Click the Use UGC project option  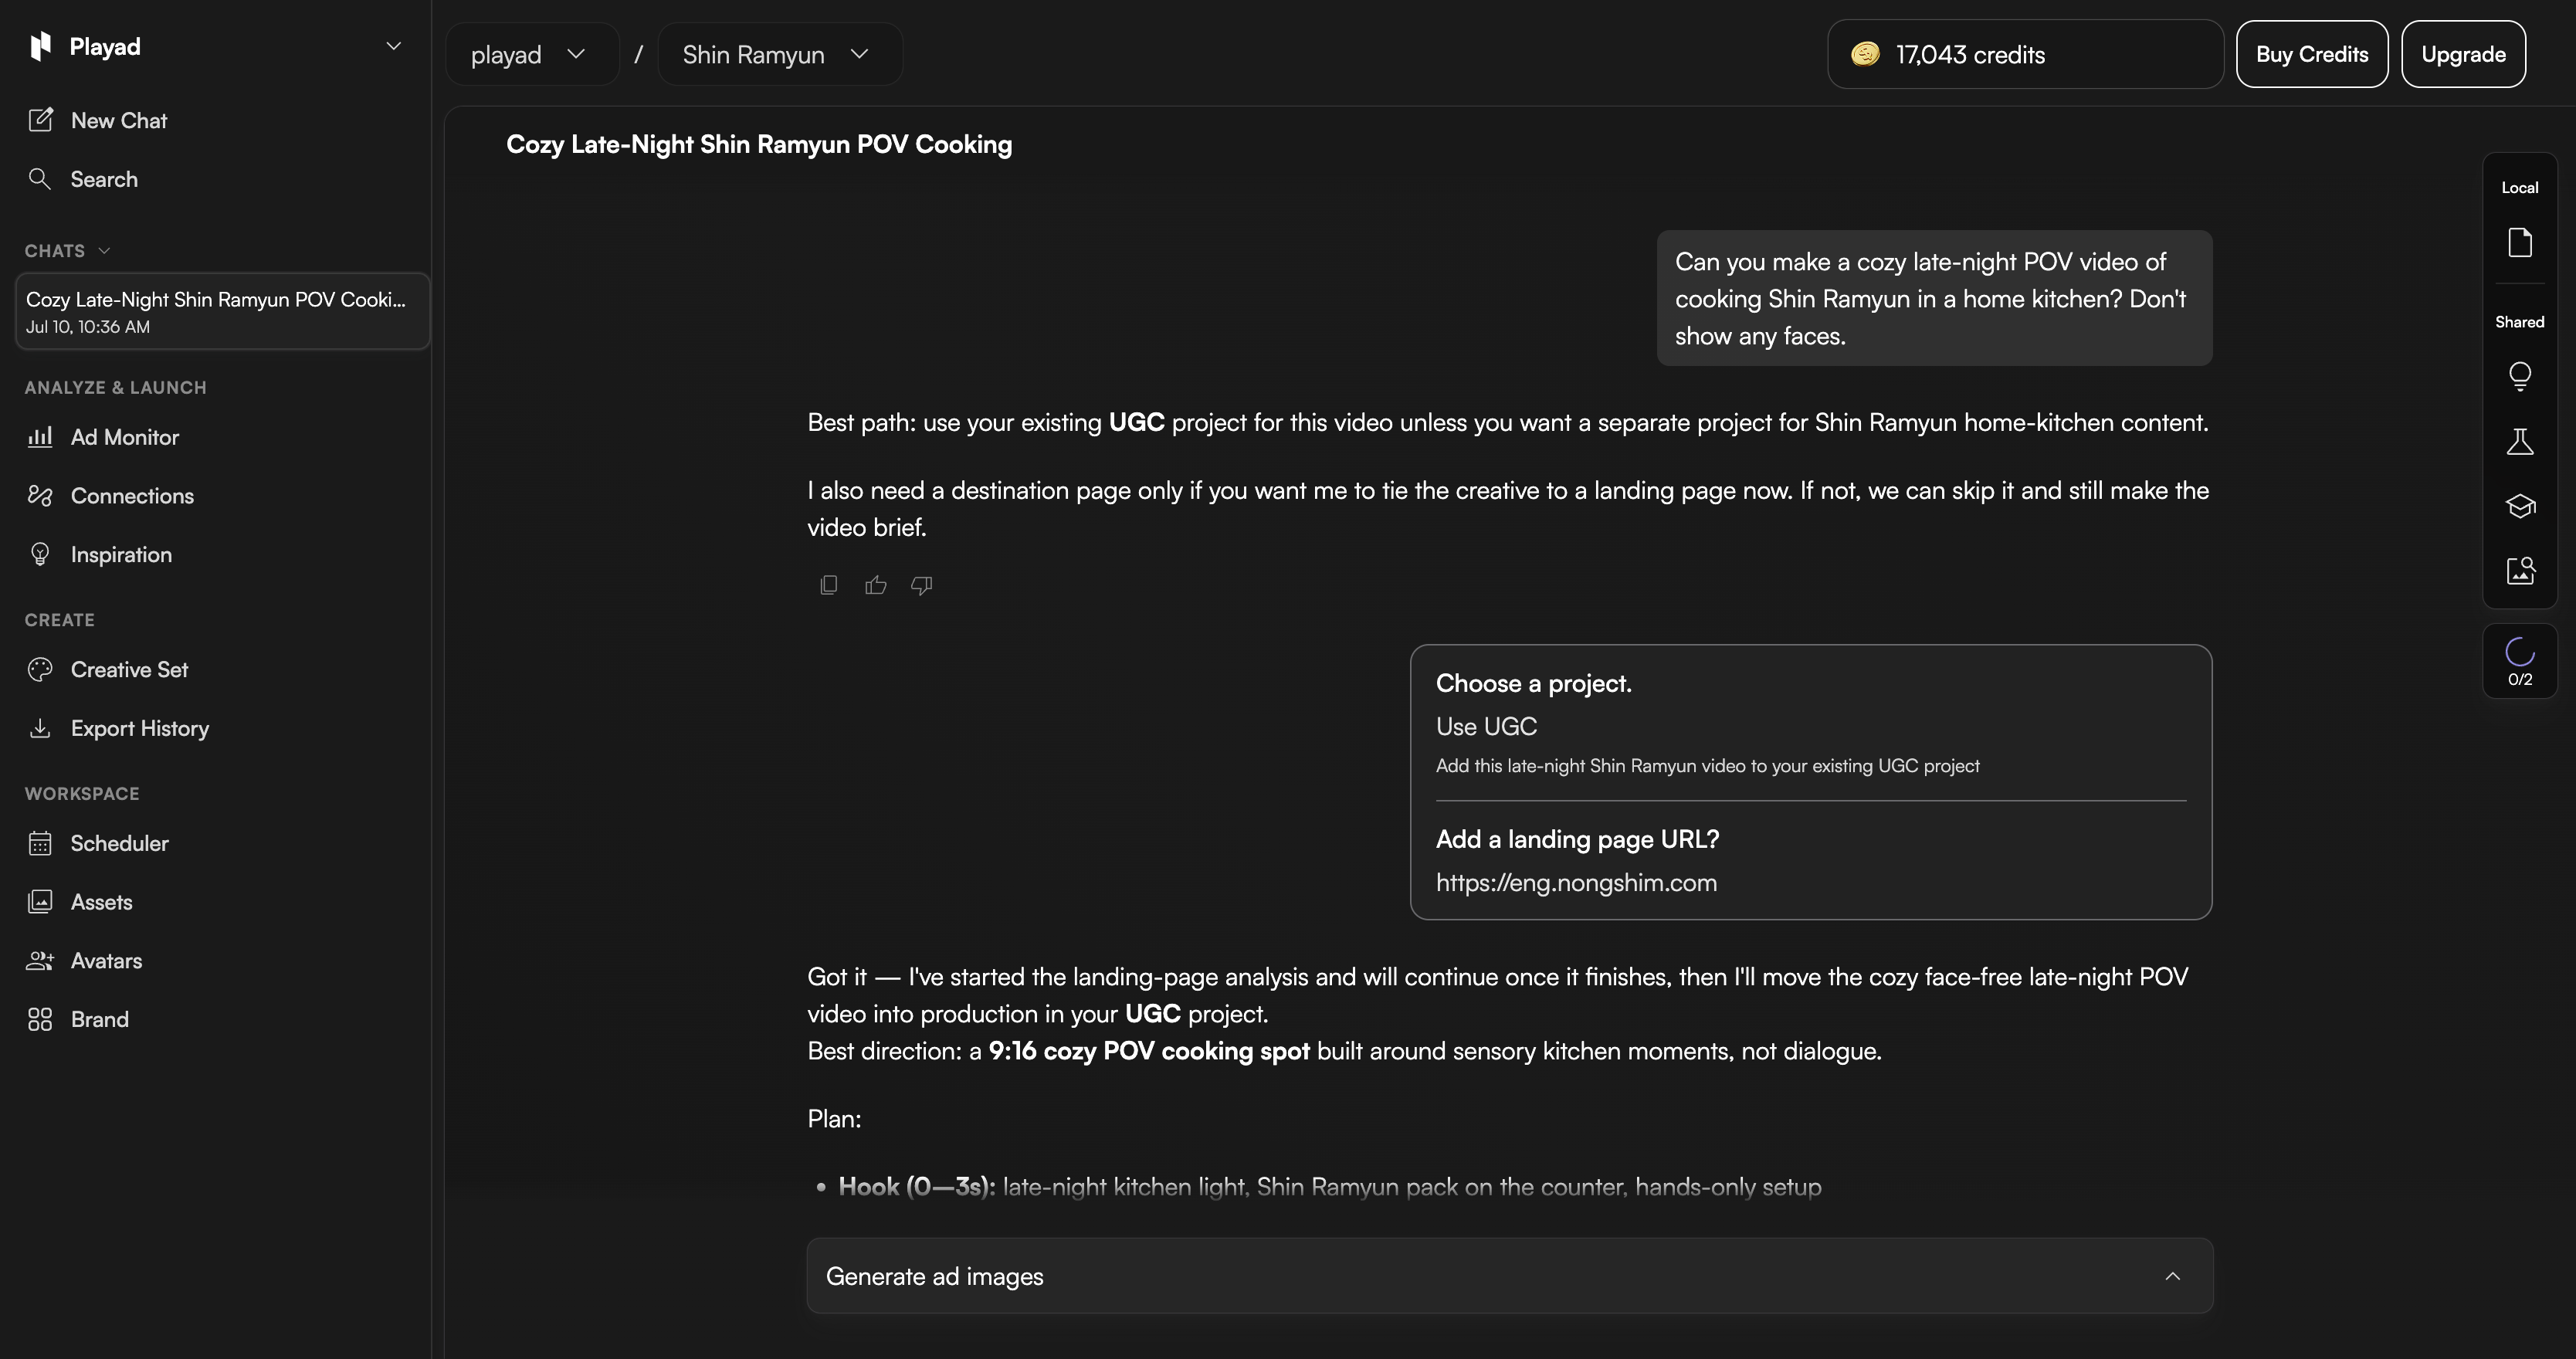click(1486, 727)
